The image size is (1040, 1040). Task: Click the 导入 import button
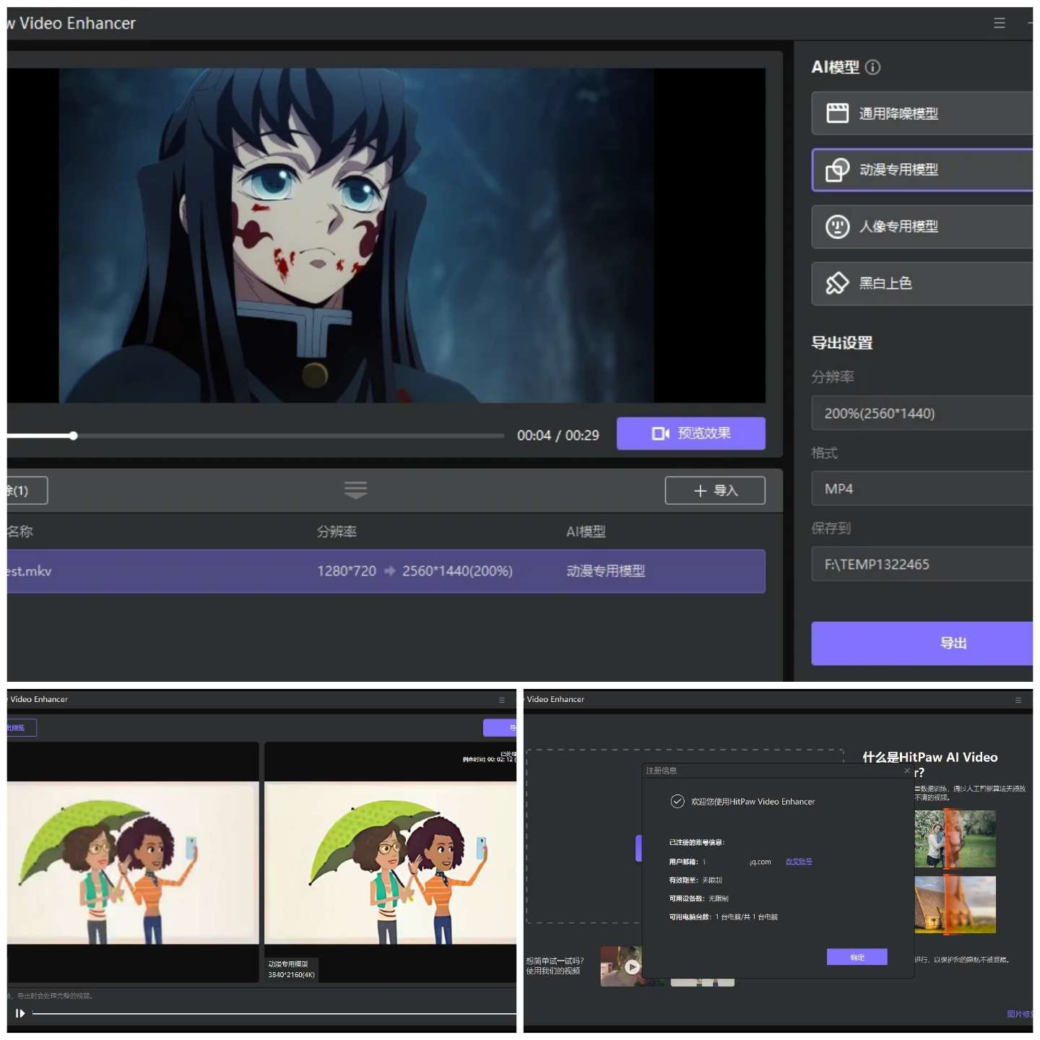[715, 490]
